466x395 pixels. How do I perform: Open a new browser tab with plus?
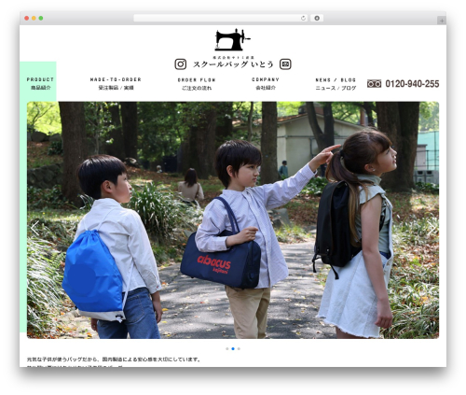(442, 21)
